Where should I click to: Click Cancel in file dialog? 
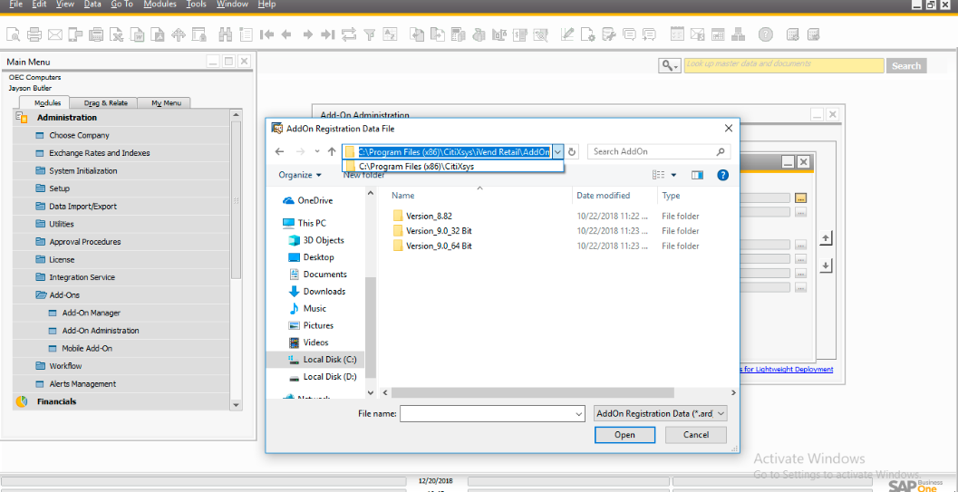click(x=696, y=435)
